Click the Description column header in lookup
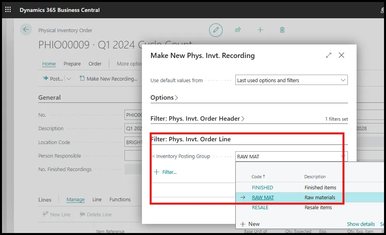386x235 pixels. click(x=315, y=177)
